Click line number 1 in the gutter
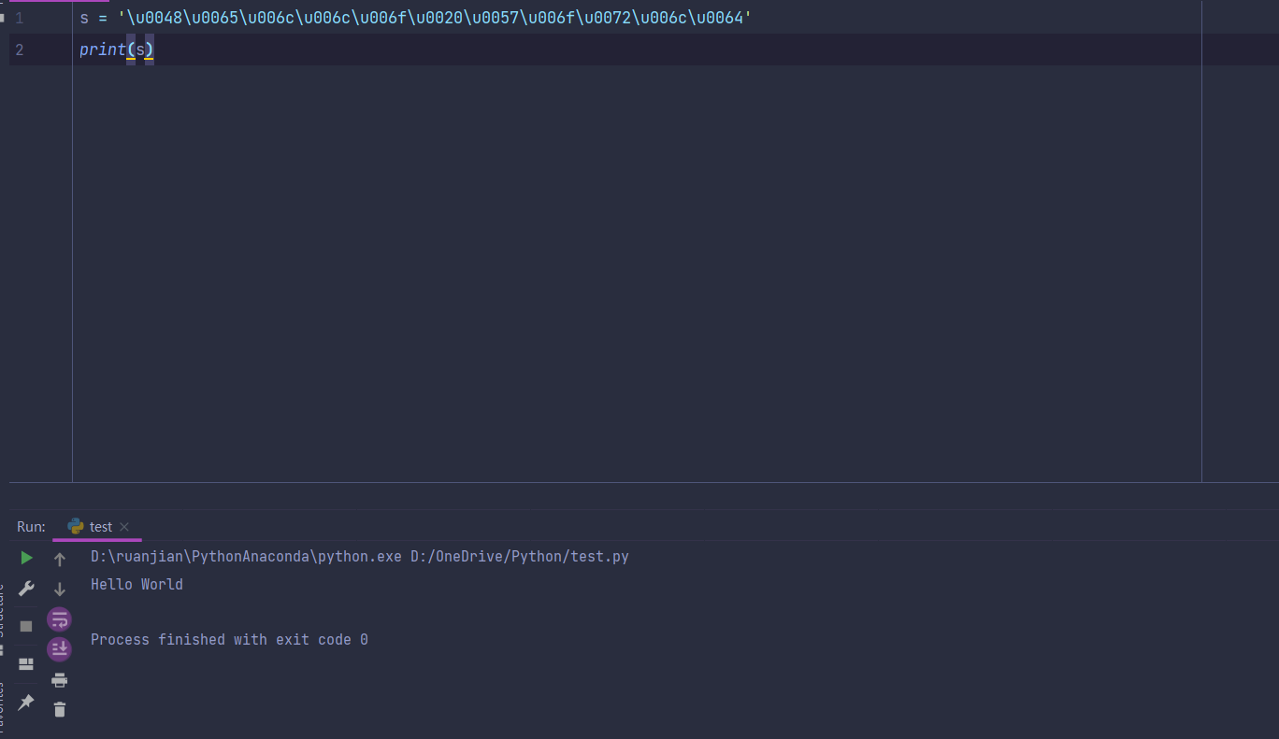This screenshot has height=739, width=1279. tap(20, 19)
